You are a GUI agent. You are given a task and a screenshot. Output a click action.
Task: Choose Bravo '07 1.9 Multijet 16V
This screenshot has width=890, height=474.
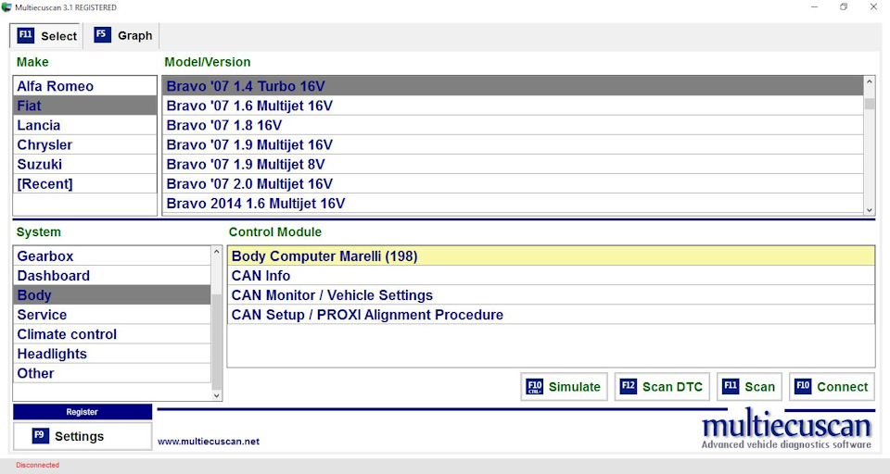click(x=513, y=144)
